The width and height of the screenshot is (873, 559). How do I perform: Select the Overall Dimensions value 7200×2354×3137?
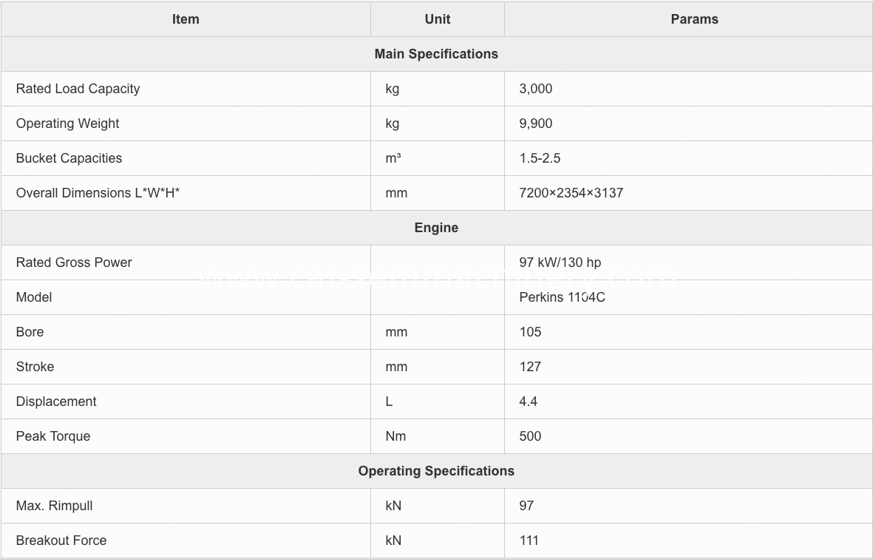click(x=571, y=193)
